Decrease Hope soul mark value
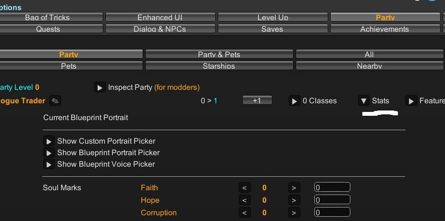 (244, 200)
